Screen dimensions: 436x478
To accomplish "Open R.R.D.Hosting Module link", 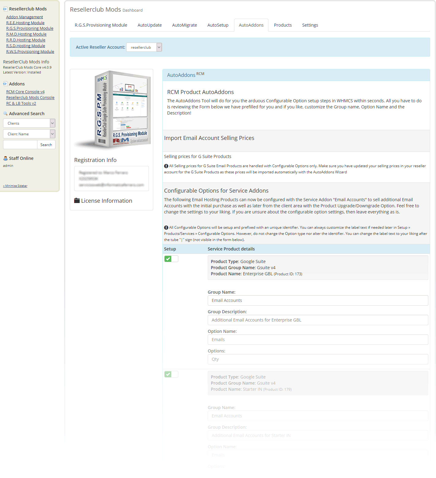I will 26,40.
